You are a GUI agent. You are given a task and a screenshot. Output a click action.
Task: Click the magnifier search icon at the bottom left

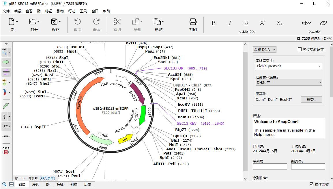[x=4, y=184]
